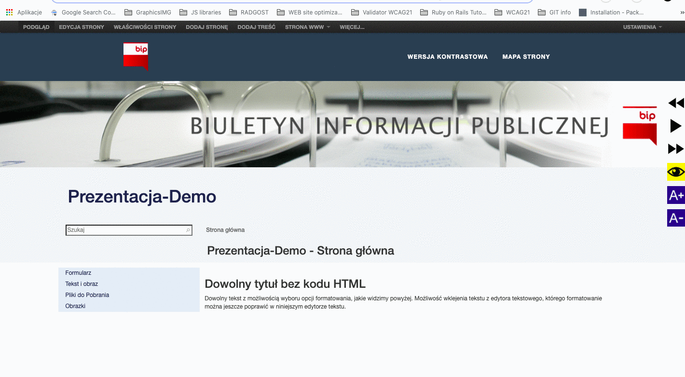This screenshot has width=685, height=377.
Task: Open the Mapa Strony link
Action: point(526,57)
